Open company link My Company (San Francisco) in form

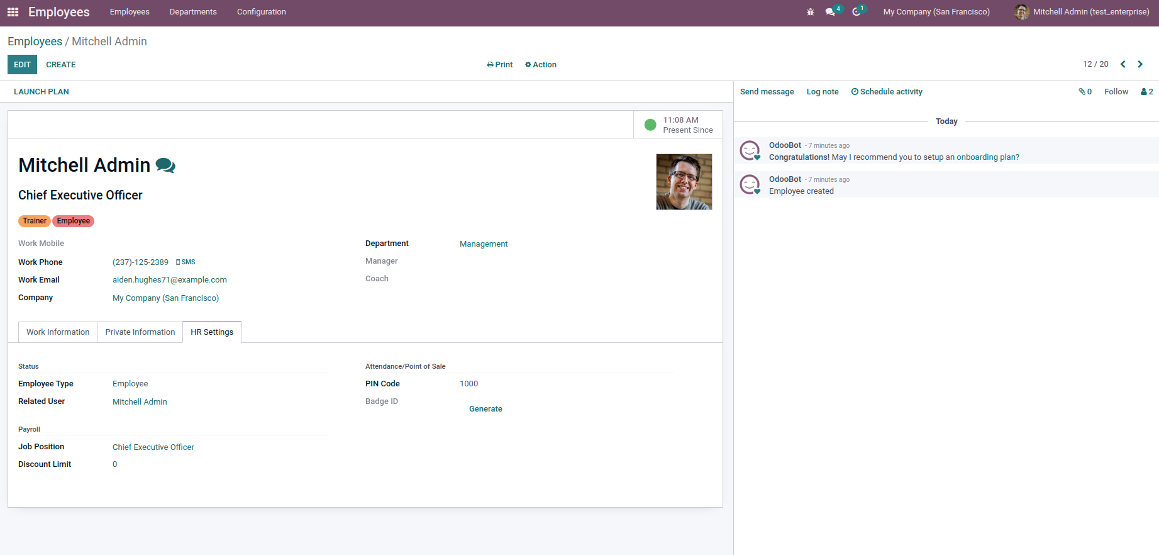pyautogui.click(x=165, y=298)
